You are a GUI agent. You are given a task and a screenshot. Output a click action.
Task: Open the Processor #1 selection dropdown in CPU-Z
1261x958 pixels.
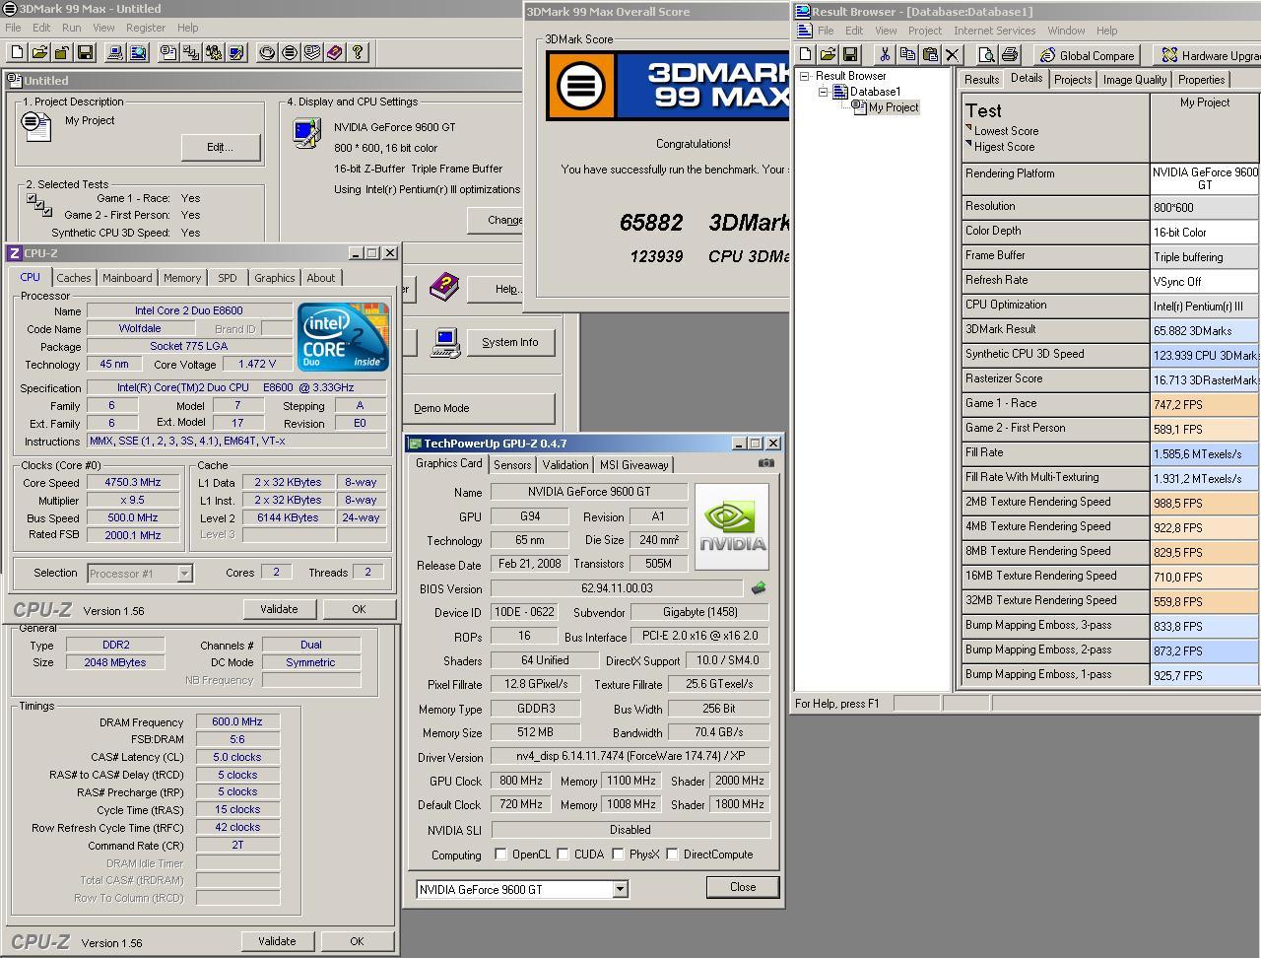coord(183,573)
